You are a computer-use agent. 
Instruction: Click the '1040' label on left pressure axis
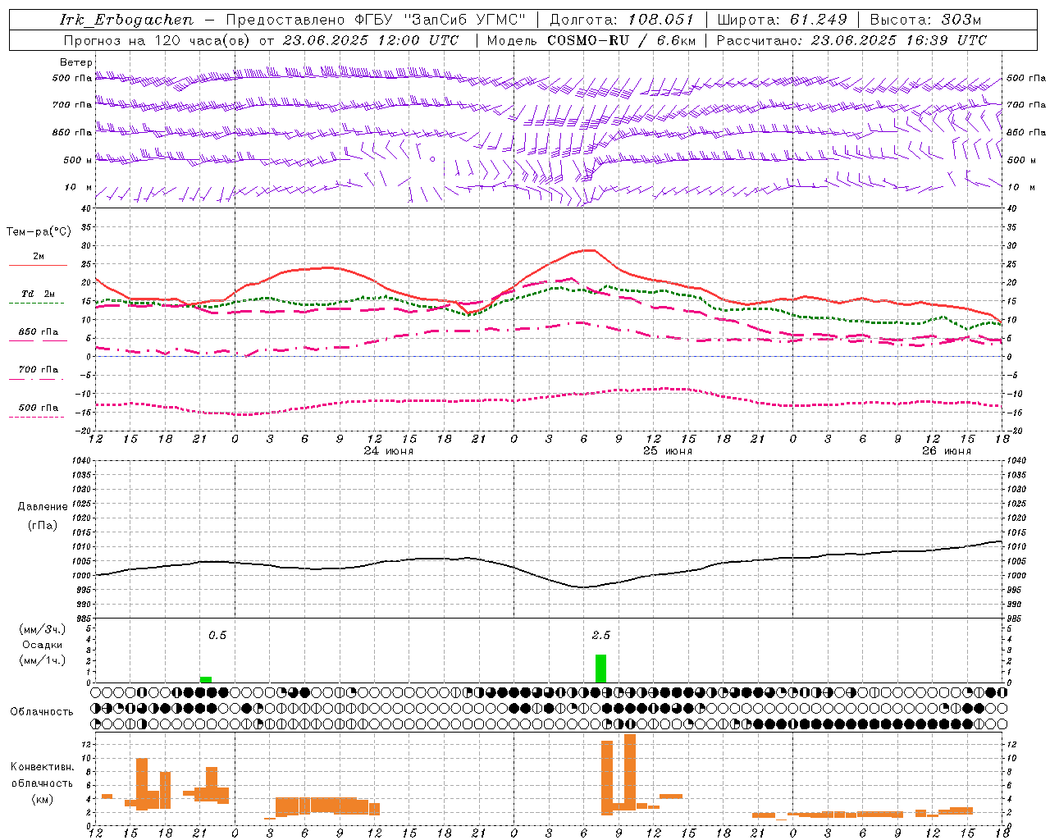coord(83,461)
